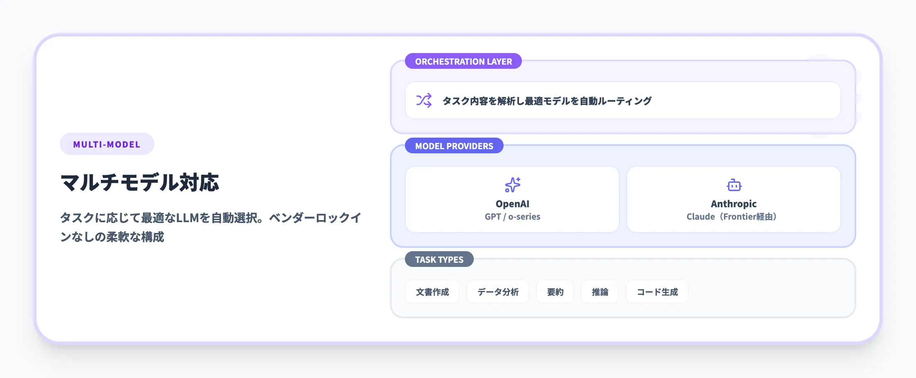Click the マルチモデル対応 heading
This screenshot has height=378, width=916.
point(139,182)
